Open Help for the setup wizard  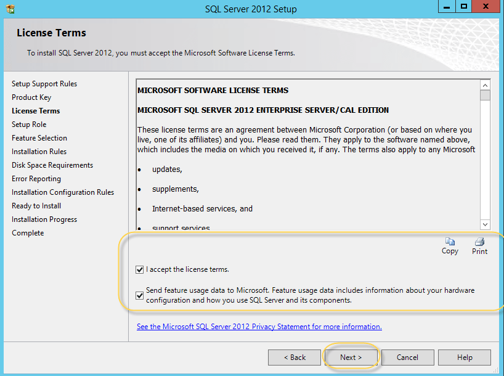click(465, 358)
